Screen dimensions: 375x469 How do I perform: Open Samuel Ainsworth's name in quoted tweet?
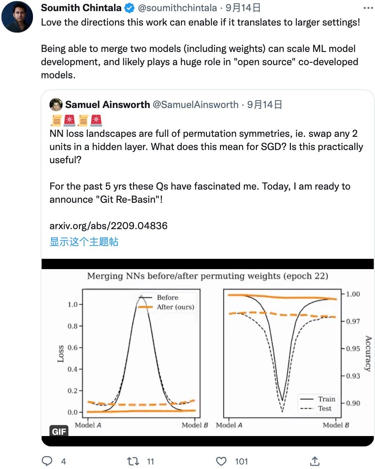click(107, 105)
